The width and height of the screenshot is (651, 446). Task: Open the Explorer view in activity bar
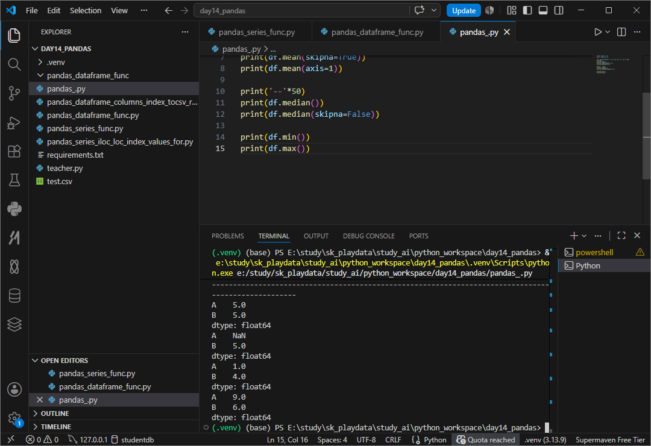coord(14,36)
